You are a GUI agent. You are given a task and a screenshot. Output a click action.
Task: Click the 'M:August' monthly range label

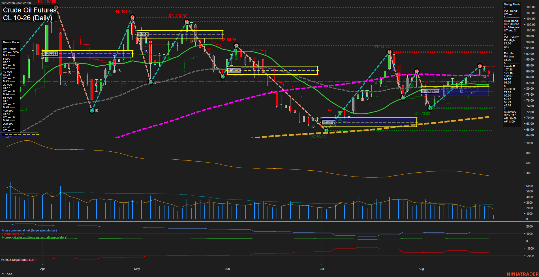point(430,91)
